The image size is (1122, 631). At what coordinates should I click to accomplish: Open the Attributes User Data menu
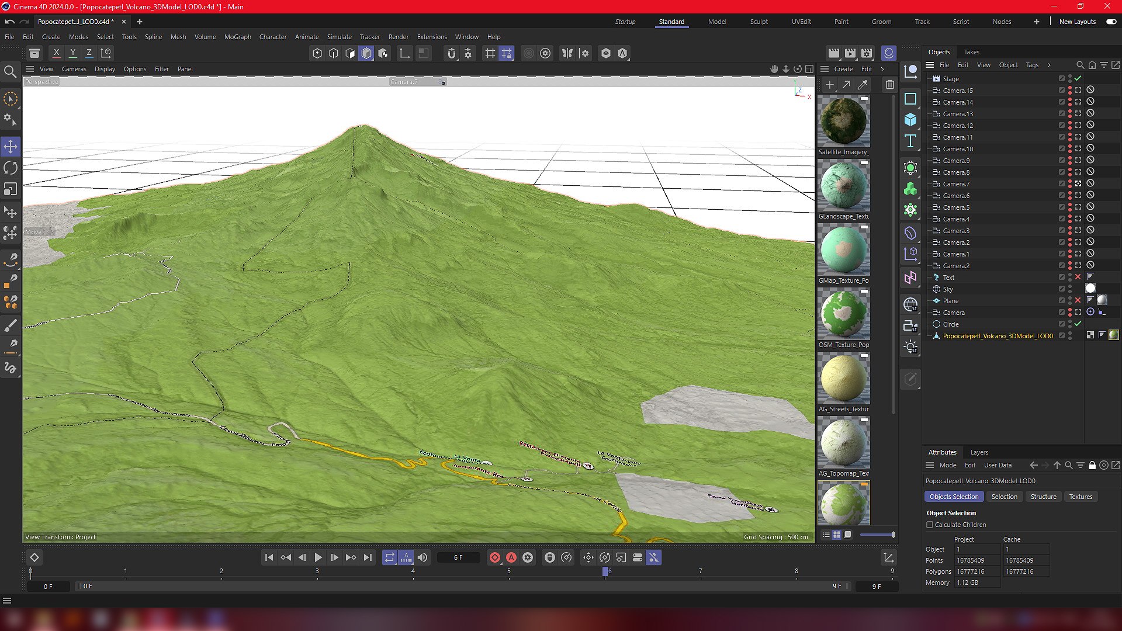click(998, 465)
